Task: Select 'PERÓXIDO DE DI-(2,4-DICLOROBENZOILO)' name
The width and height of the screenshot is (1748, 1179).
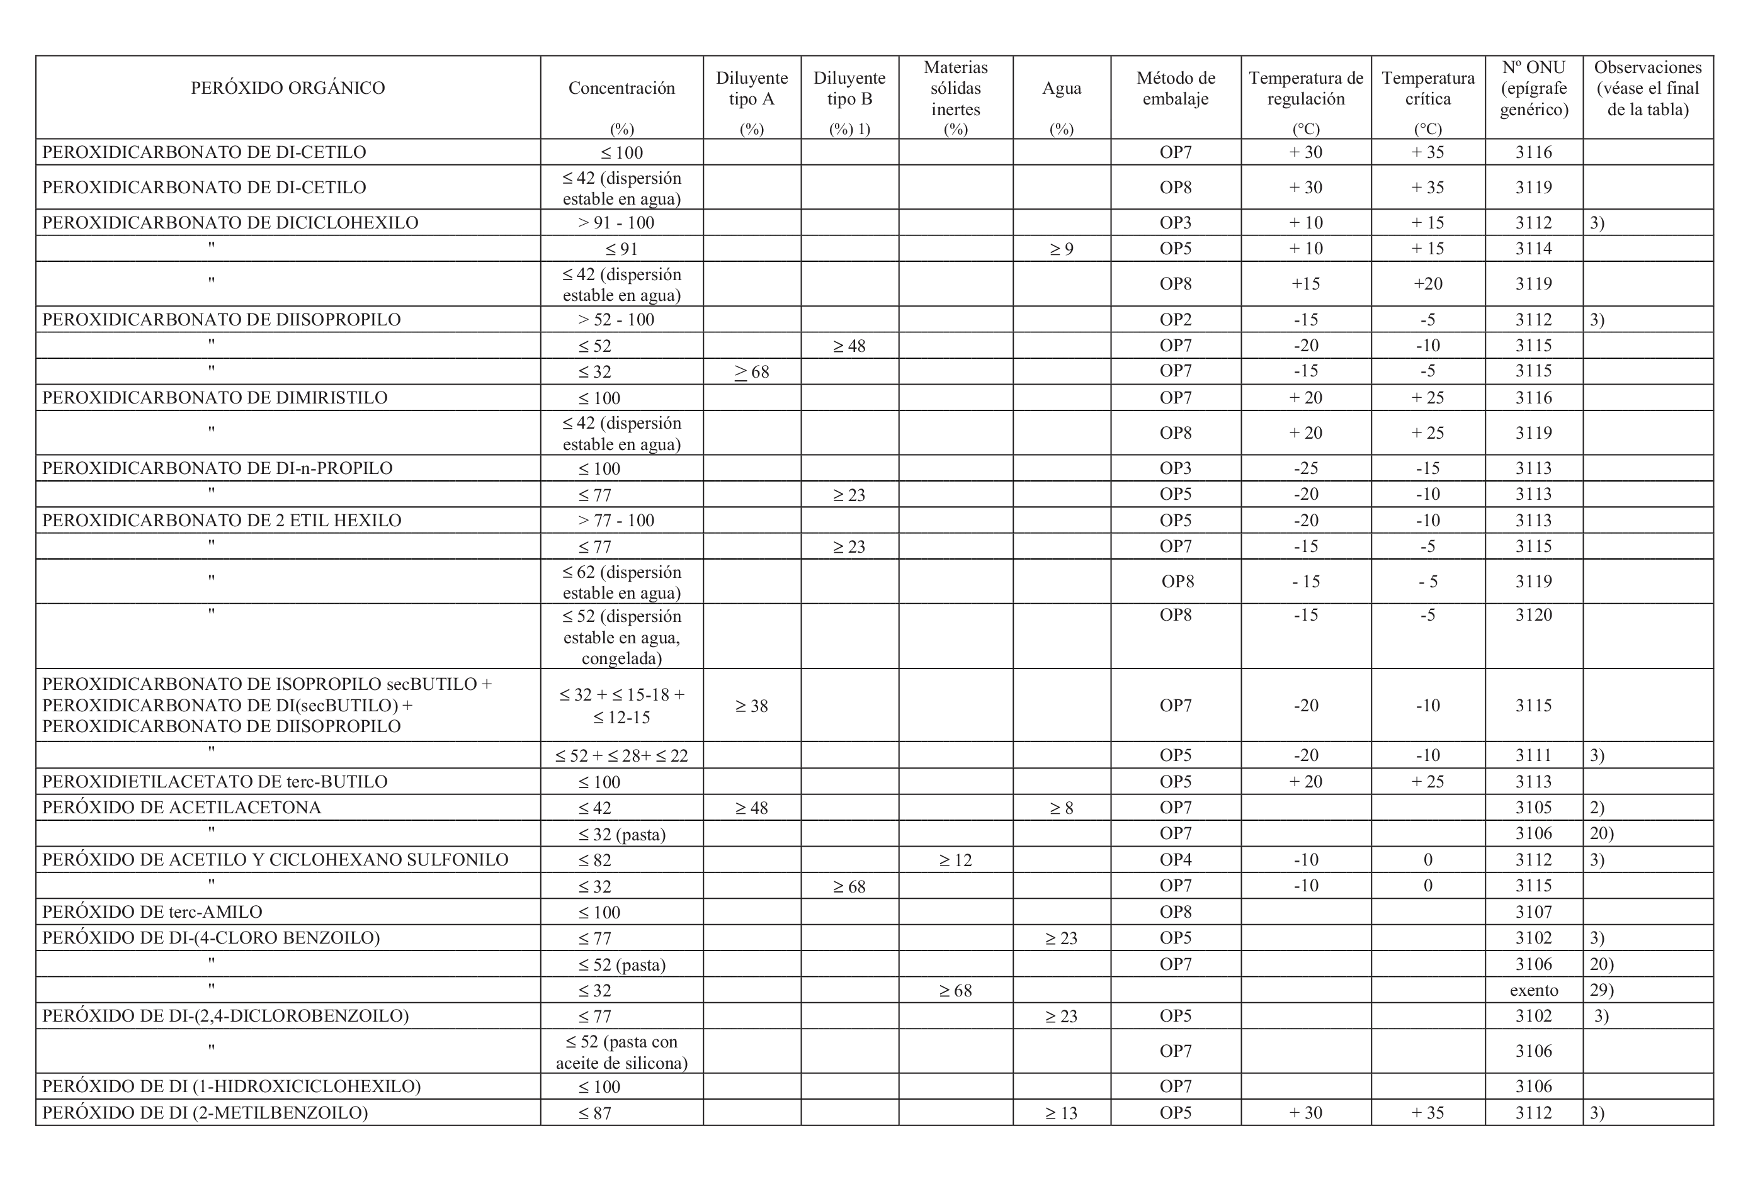Action: tap(225, 1016)
